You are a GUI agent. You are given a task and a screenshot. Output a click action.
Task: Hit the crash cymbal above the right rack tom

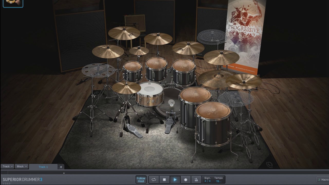point(188,48)
